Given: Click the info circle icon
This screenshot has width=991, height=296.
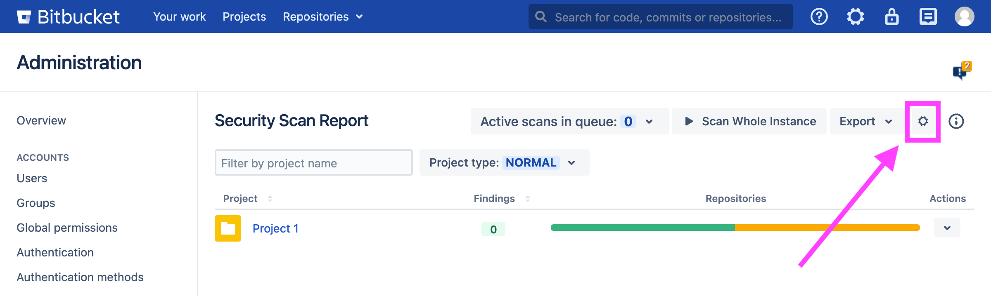Looking at the screenshot, I should (x=956, y=121).
